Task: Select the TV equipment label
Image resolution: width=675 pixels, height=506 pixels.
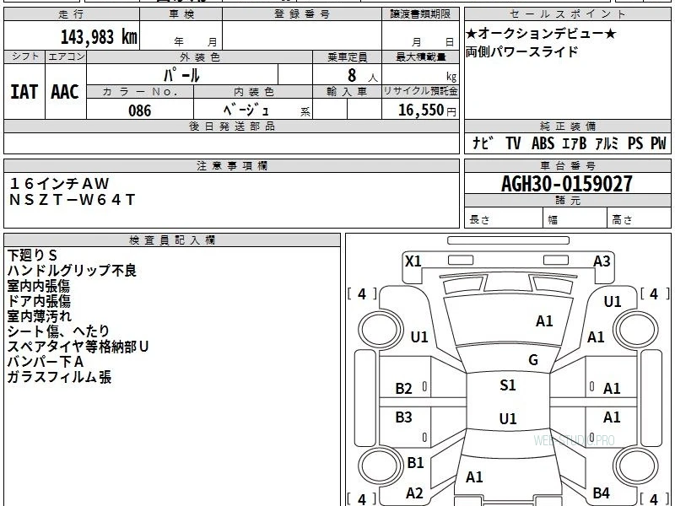Action: 513,143
